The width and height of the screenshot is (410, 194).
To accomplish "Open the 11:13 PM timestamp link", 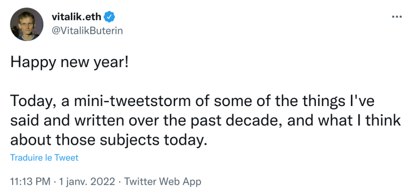I will pyautogui.click(x=30, y=181).
